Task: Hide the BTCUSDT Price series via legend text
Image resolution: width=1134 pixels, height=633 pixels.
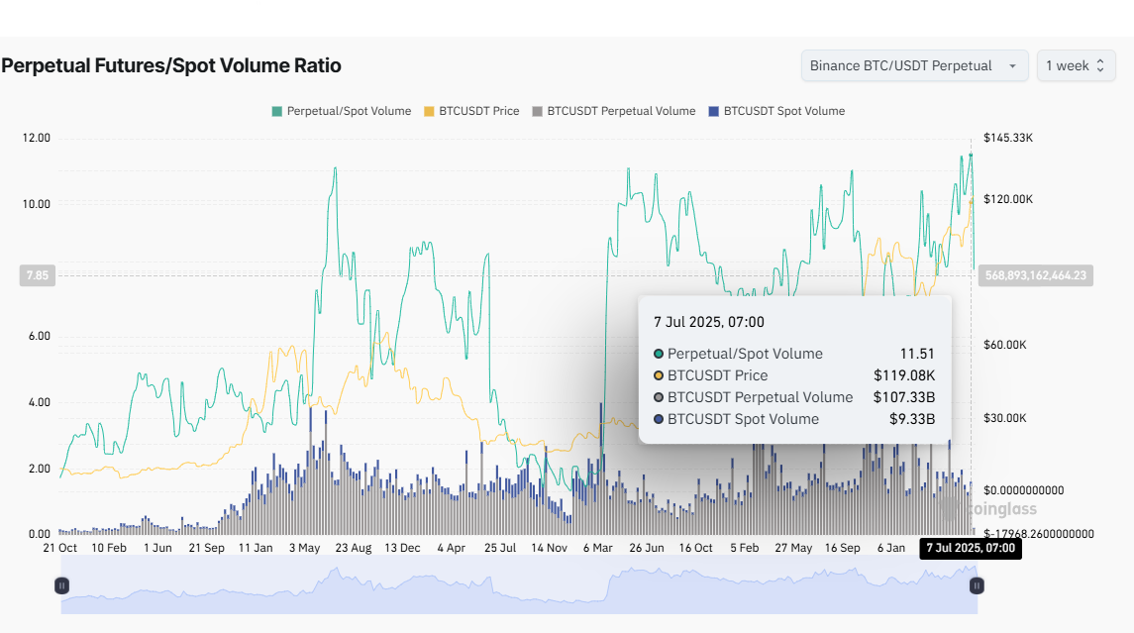Action: (478, 111)
